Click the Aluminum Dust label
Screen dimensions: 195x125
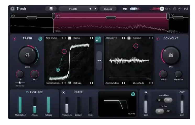(113, 83)
